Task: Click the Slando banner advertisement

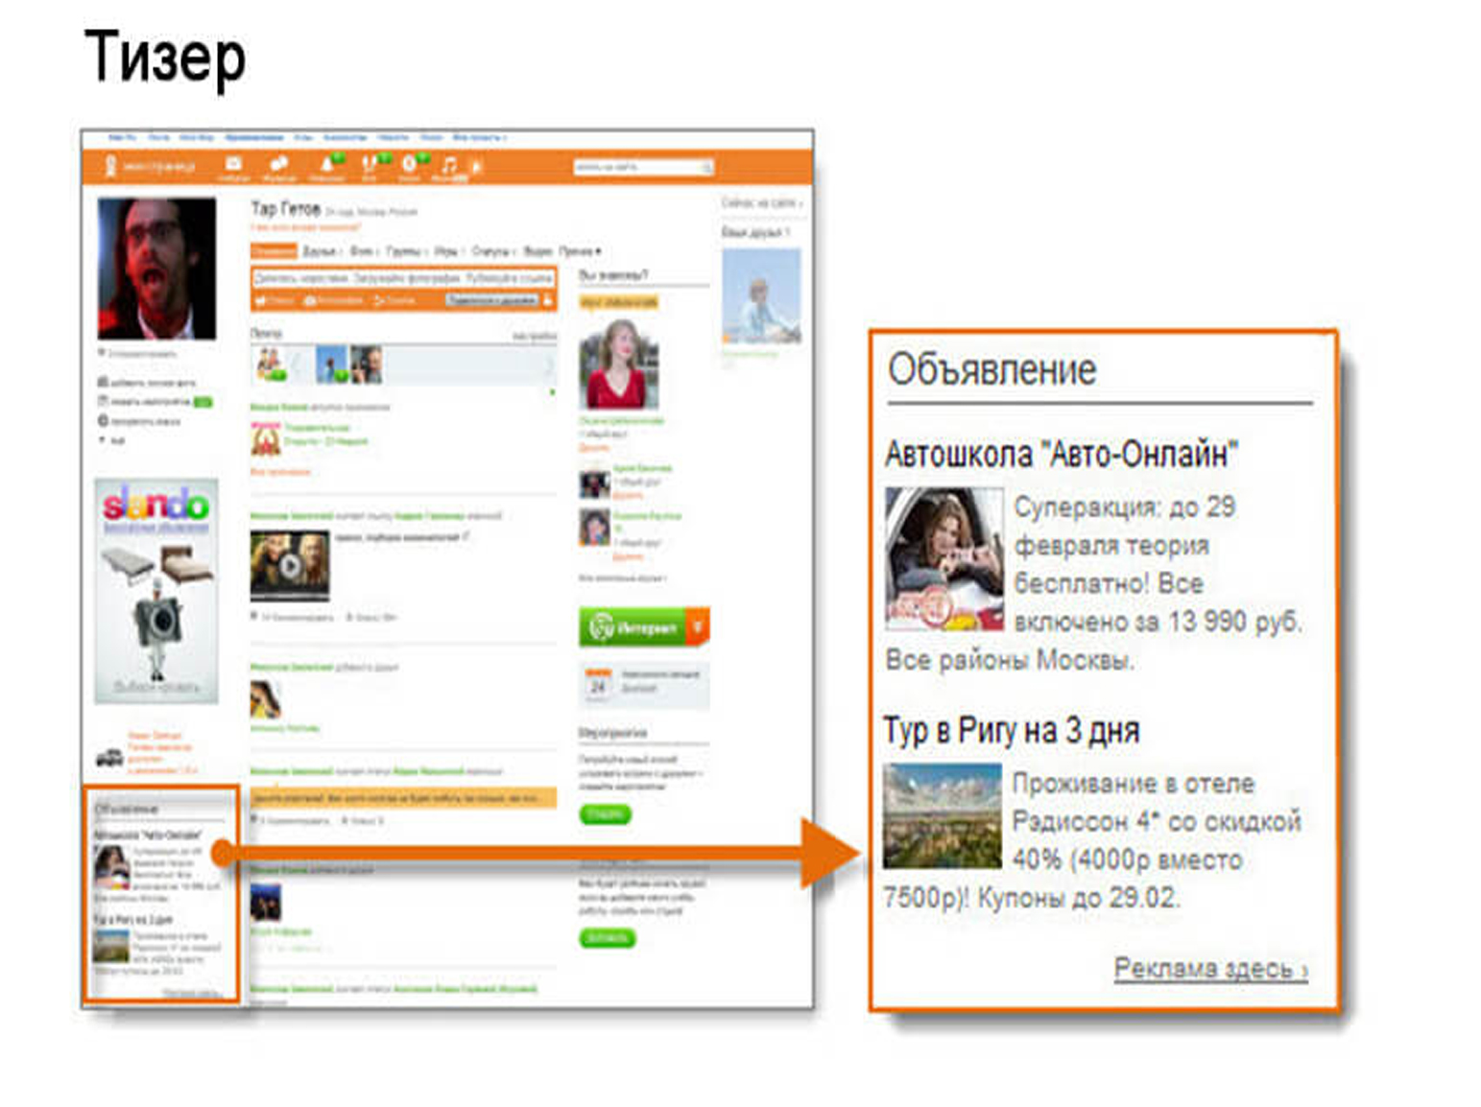Action: [156, 590]
